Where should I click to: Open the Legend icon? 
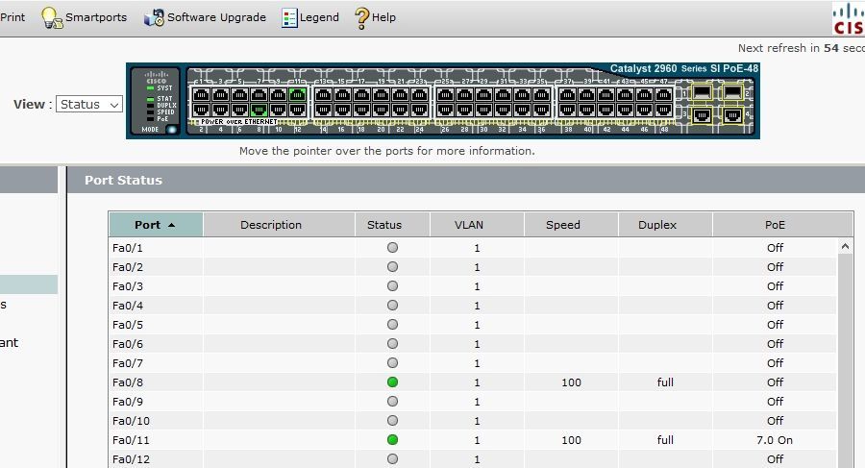289,17
